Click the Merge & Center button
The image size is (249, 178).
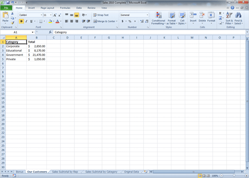[104, 21]
